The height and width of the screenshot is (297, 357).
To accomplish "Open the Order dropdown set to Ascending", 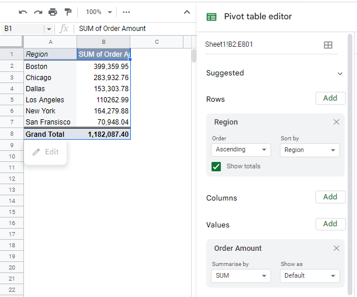I will (x=241, y=150).
